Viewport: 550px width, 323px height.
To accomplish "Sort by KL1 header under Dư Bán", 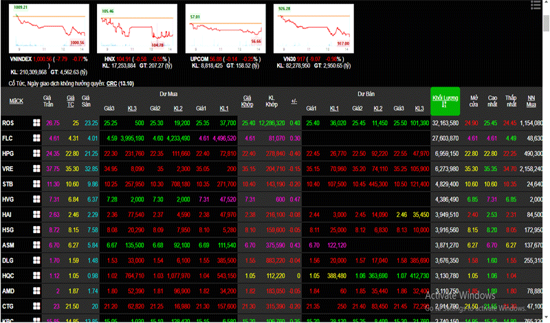I will pyautogui.click(x=334, y=109).
